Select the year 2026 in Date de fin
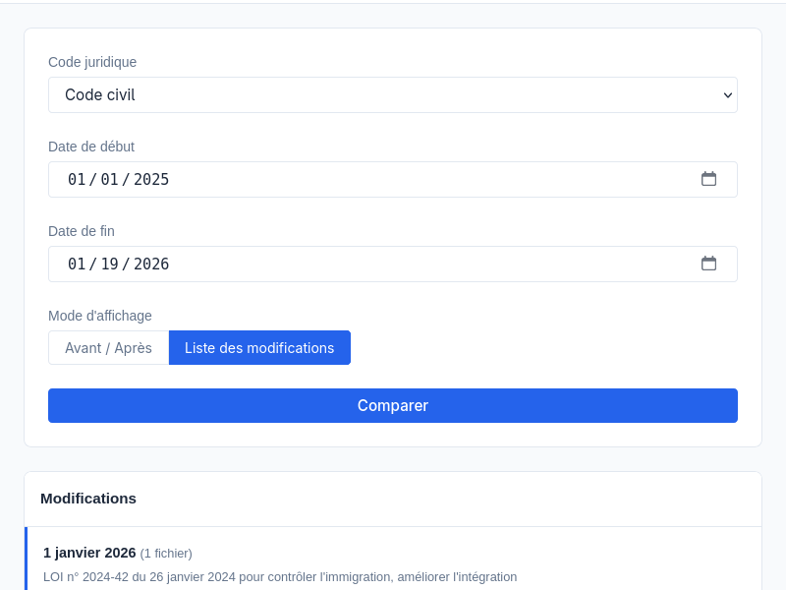 tap(151, 264)
